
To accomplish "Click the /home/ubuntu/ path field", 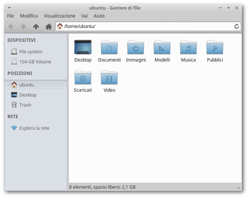I will point(148,26).
